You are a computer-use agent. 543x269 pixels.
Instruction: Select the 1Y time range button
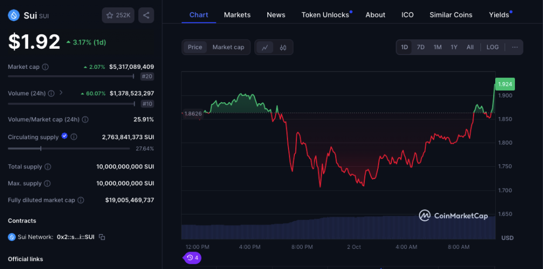pos(454,47)
